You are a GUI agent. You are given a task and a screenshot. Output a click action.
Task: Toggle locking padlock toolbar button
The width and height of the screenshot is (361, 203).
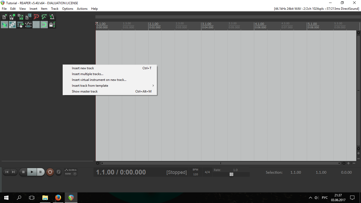[x=52, y=25]
